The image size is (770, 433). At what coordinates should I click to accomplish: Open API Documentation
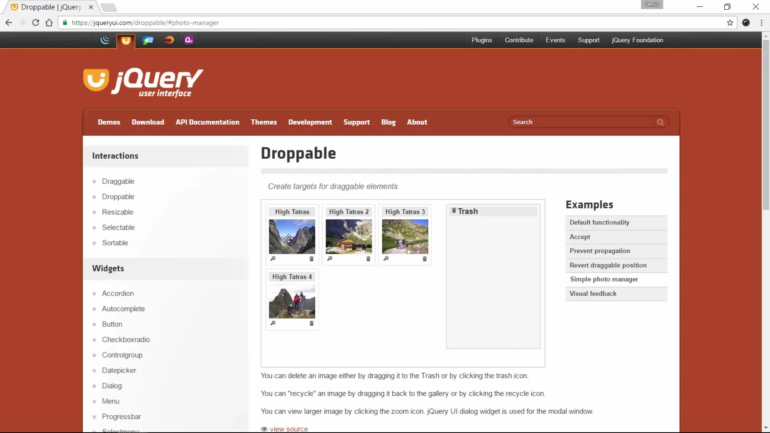(x=207, y=122)
